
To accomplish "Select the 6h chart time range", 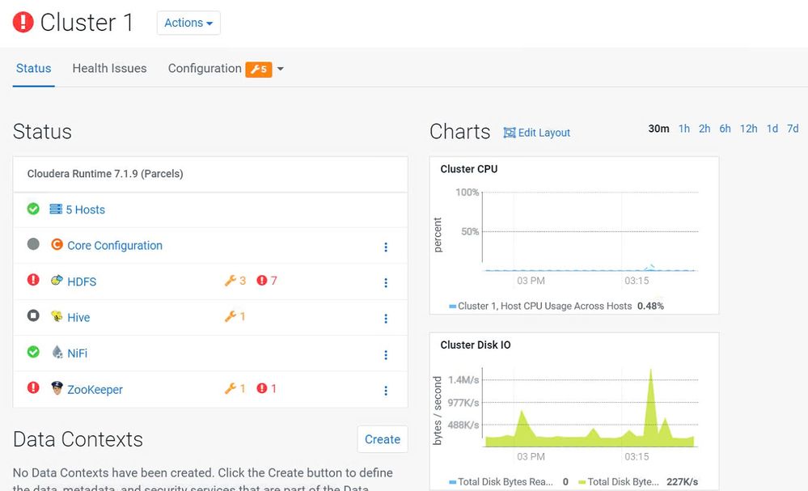I will pyautogui.click(x=725, y=129).
